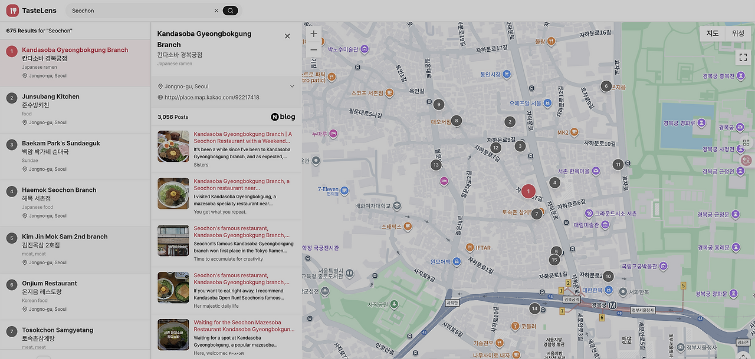Open blog post 'A Seochon Restaurant with a Weekend'
The image size is (755, 359).
pyautogui.click(x=243, y=138)
